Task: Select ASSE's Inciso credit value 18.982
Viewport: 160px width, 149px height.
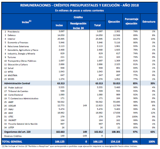Action: pyautogui.click(x=61, y=113)
